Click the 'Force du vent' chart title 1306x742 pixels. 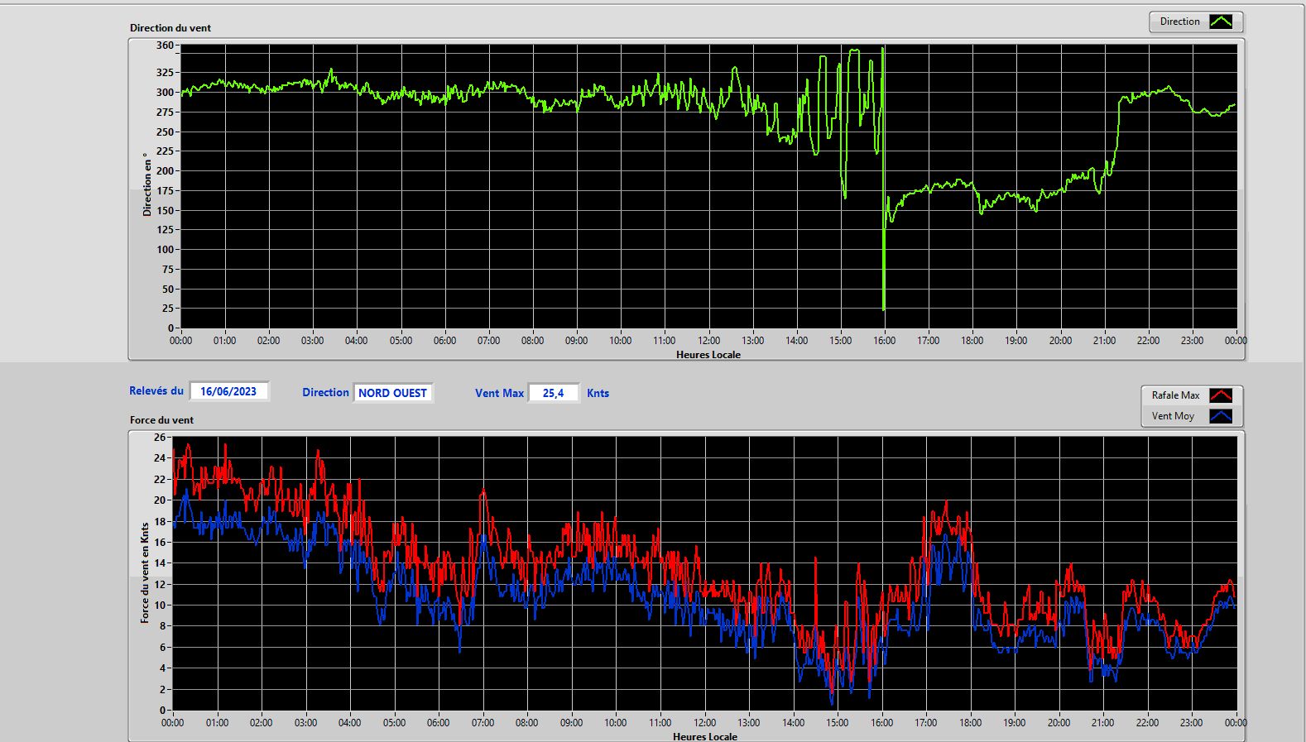pos(161,420)
